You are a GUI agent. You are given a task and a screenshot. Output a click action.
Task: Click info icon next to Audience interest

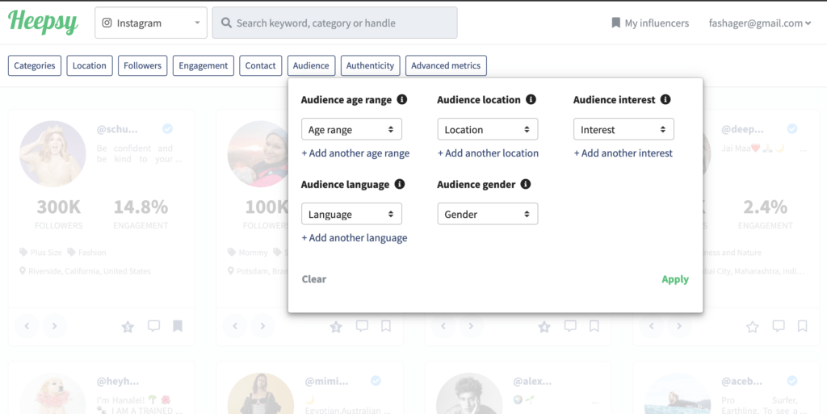(665, 99)
